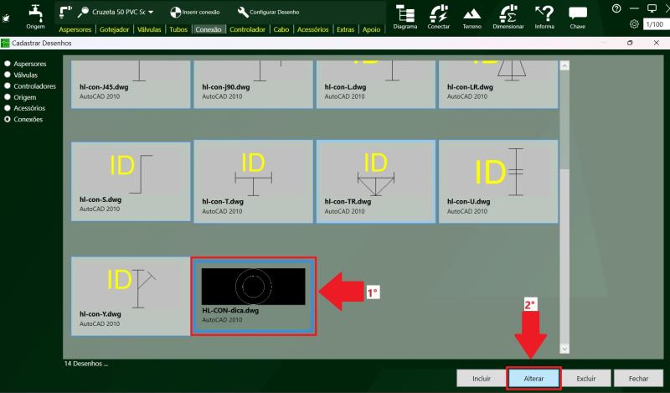Click the Excluir button
Image resolution: width=670 pixels, height=393 pixels.
(x=585, y=379)
